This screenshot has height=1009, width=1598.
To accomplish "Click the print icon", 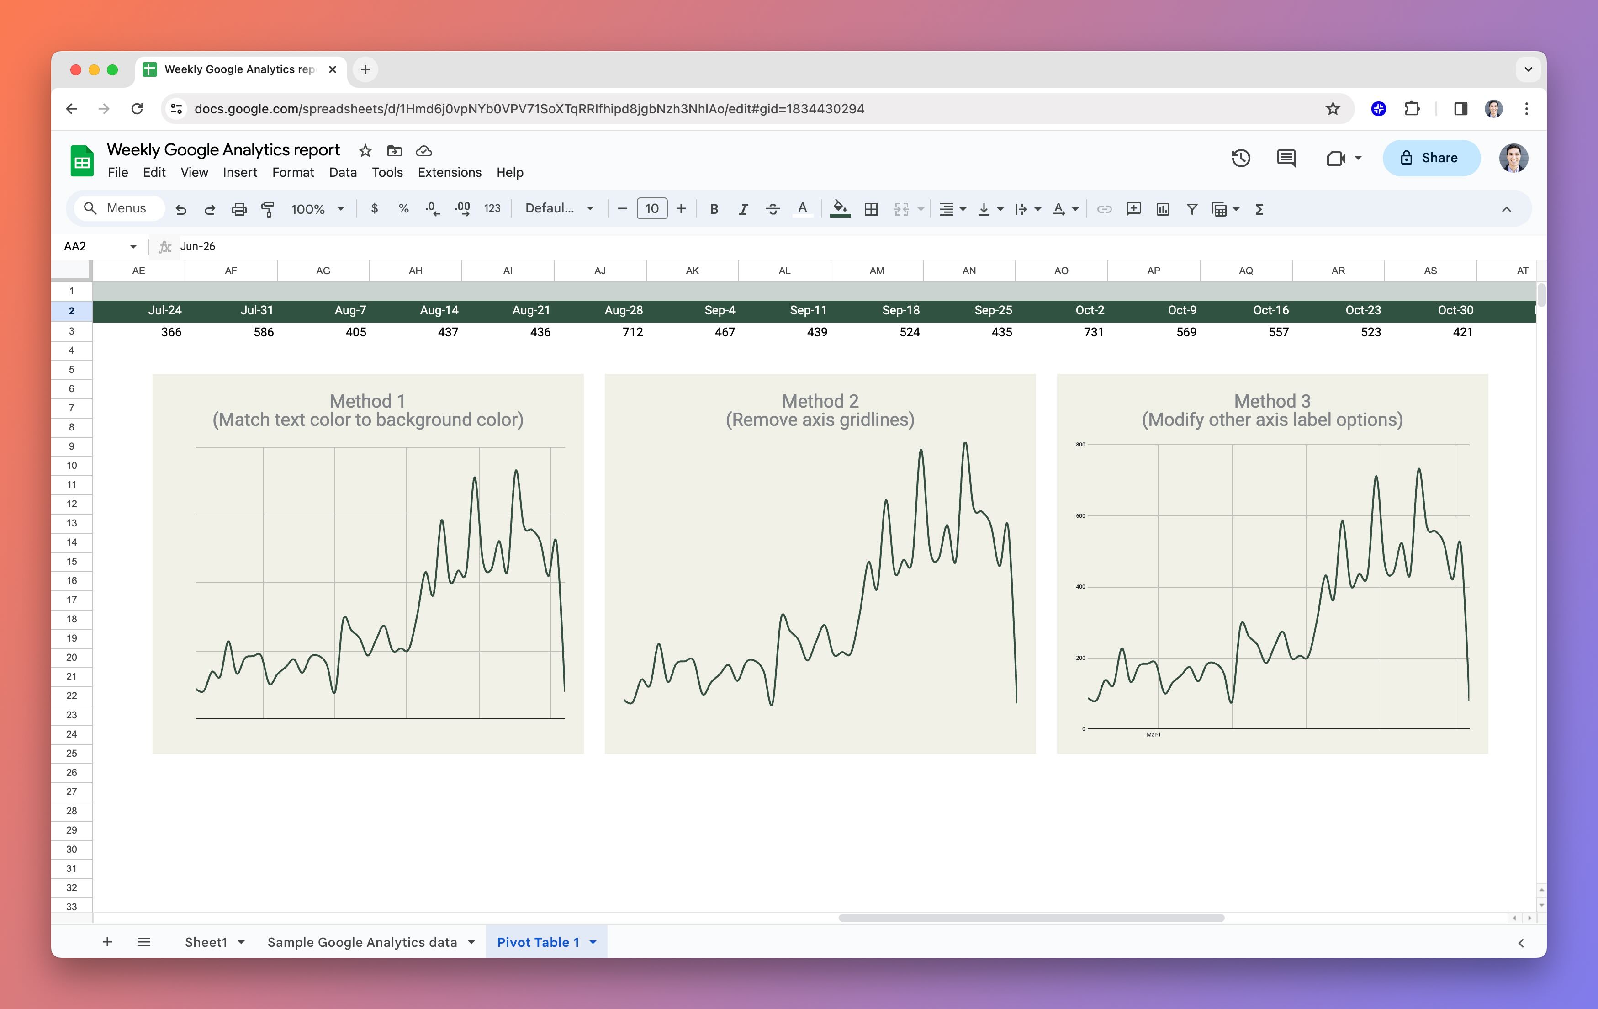I will (x=239, y=209).
